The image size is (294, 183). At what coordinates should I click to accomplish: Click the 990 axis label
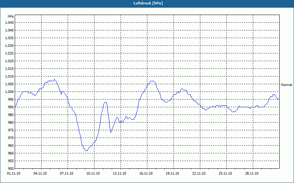(11, 107)
